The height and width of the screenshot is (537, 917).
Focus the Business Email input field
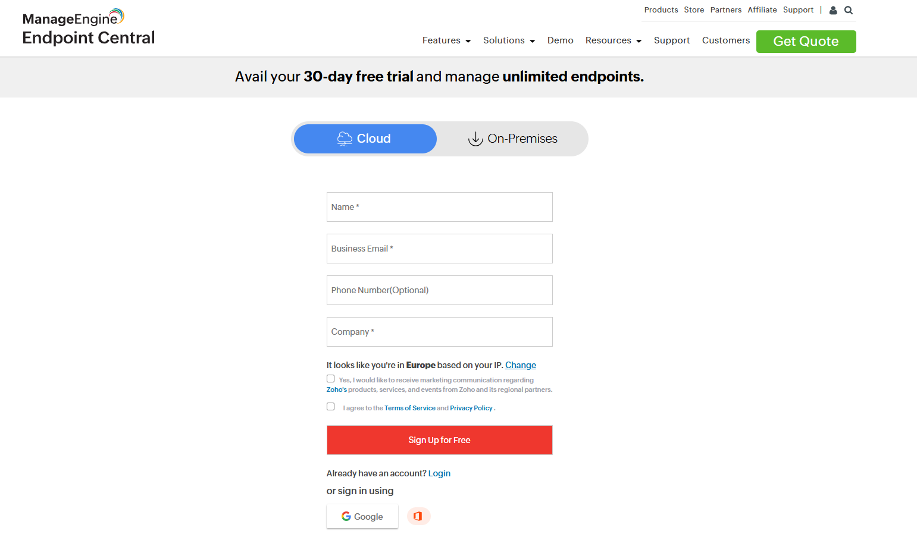coord(439,249)
